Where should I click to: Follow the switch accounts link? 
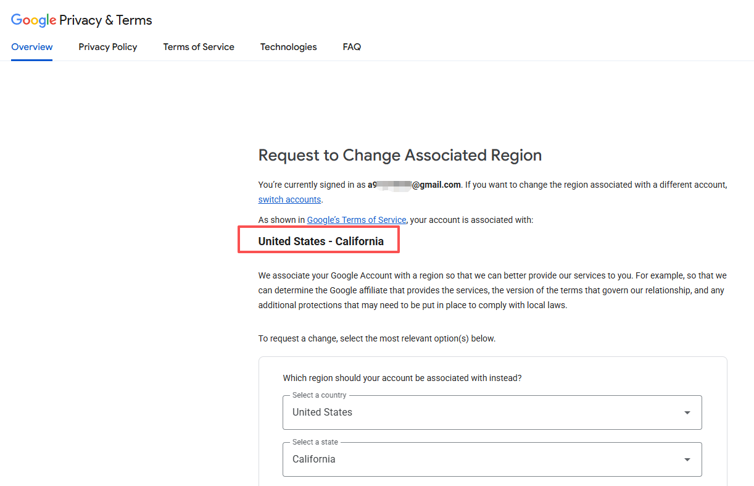point(289,199)
